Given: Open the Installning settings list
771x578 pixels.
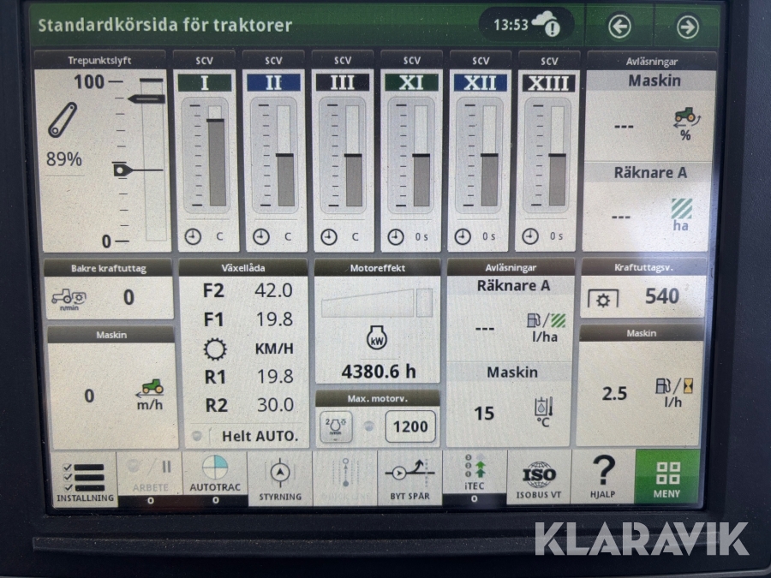Looking at the screenshot, I should pyautogui.click(x=85, y=480).
